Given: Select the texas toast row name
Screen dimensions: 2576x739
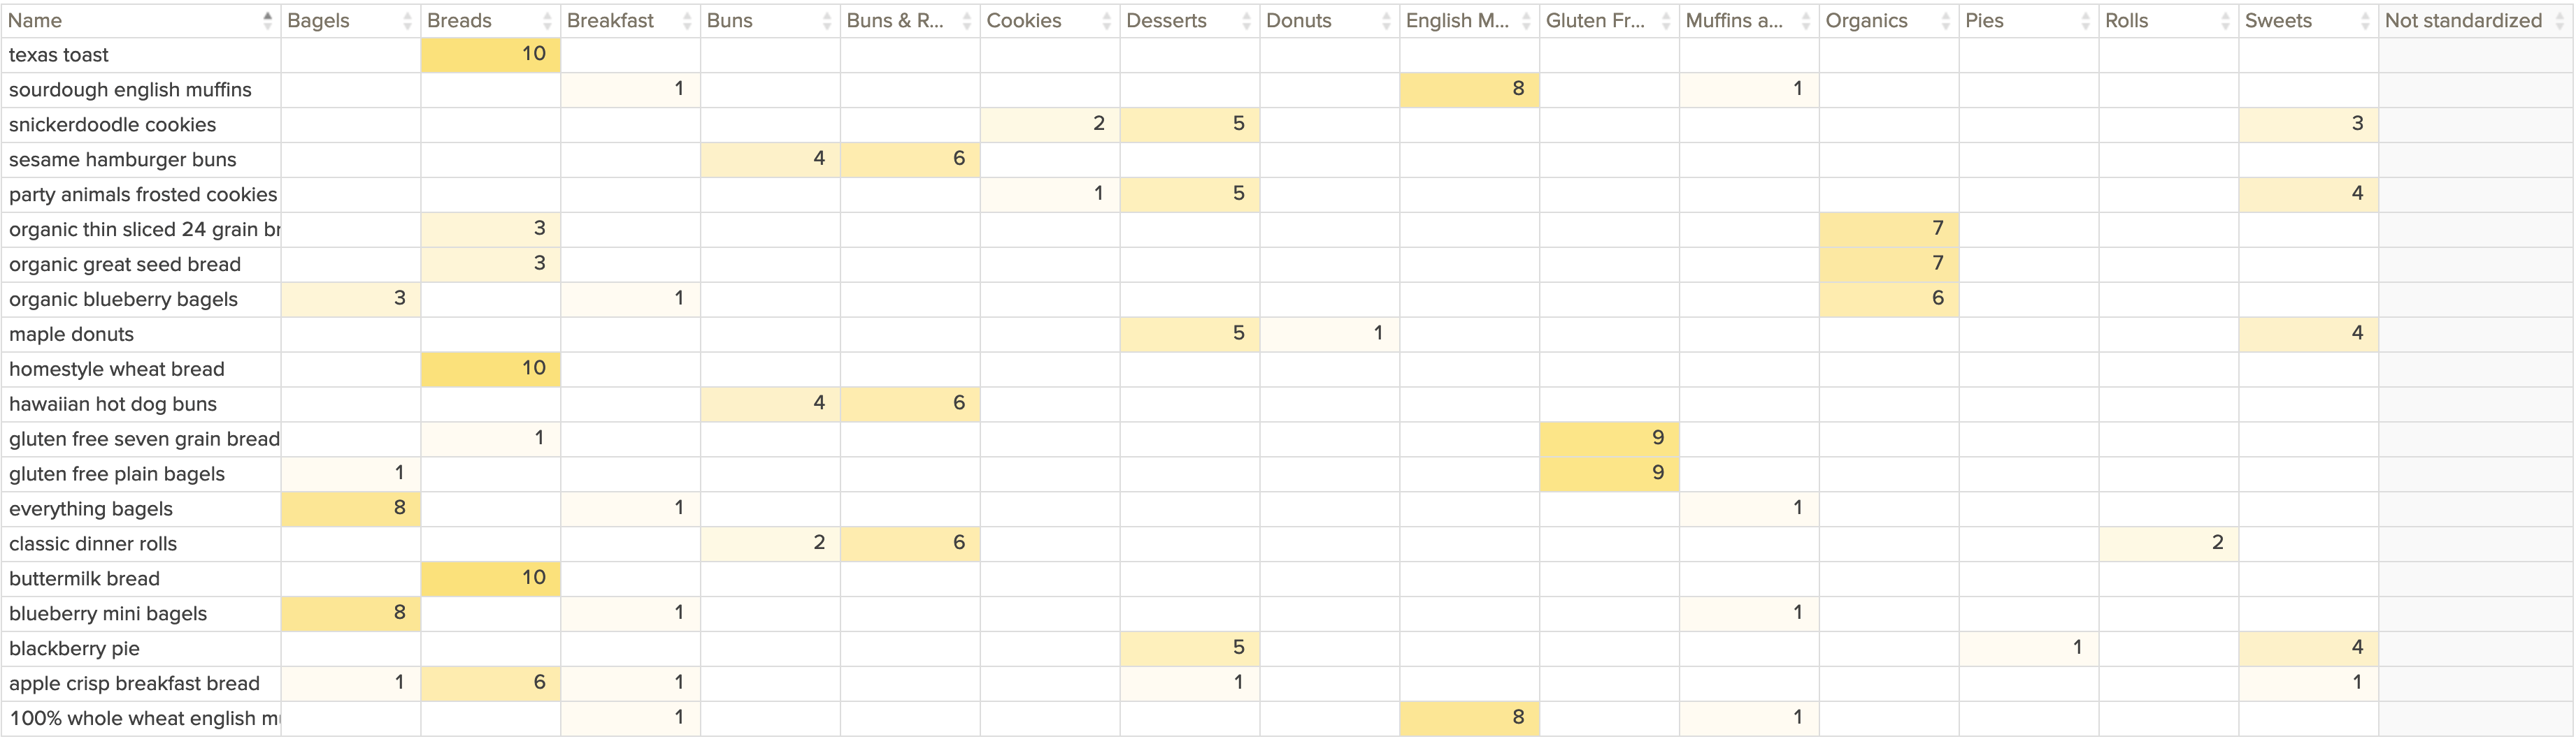Looking at the screenshot, I should click(59, 55).
